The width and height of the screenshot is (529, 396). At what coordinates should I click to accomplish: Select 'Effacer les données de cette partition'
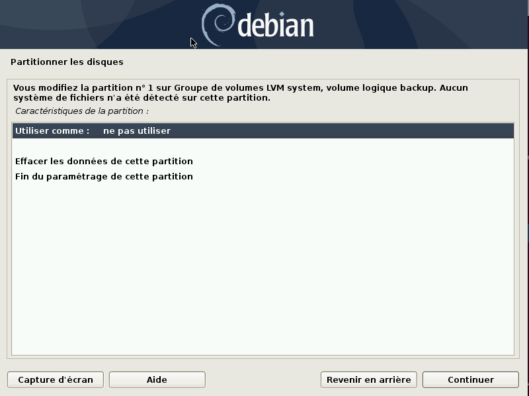(x=104, y=162)
